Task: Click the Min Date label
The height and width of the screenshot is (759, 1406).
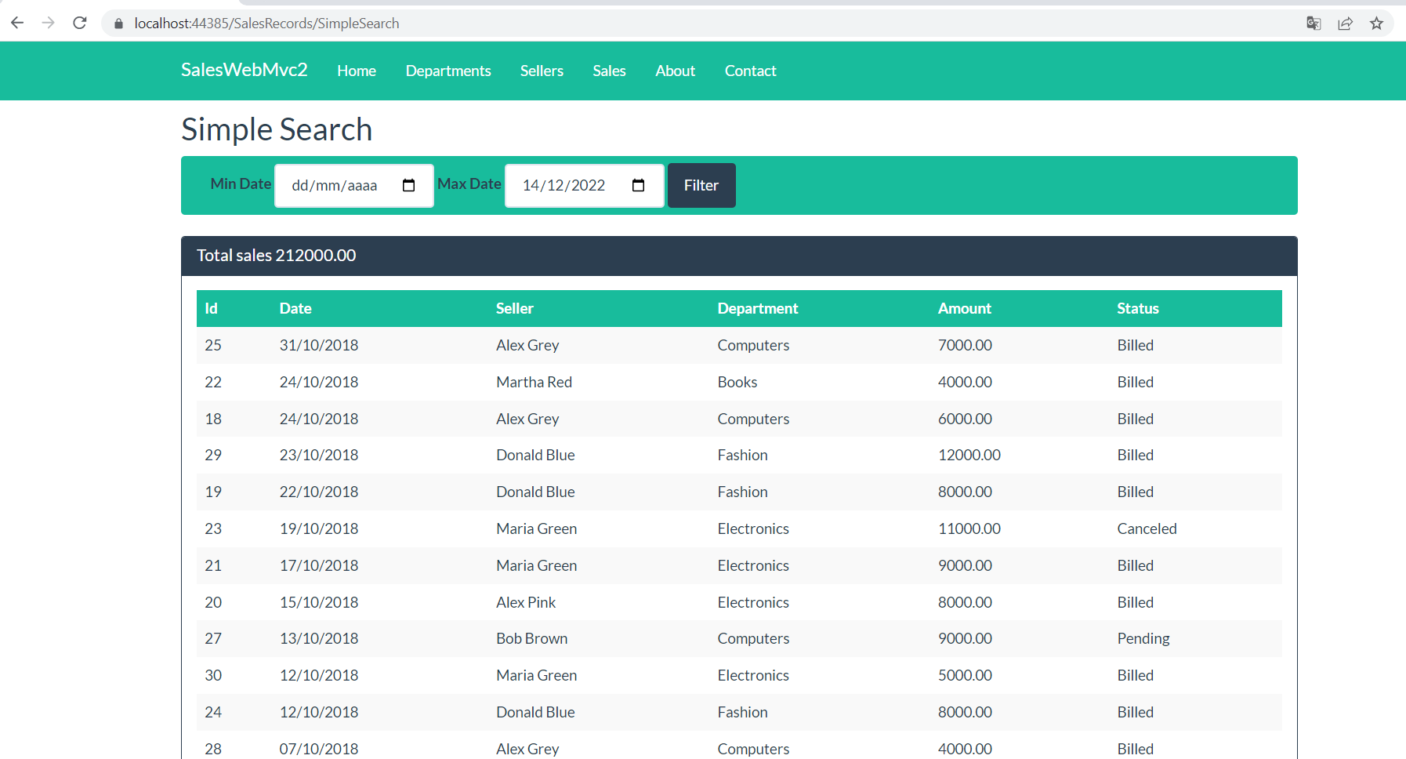Action: pos(241,183)
